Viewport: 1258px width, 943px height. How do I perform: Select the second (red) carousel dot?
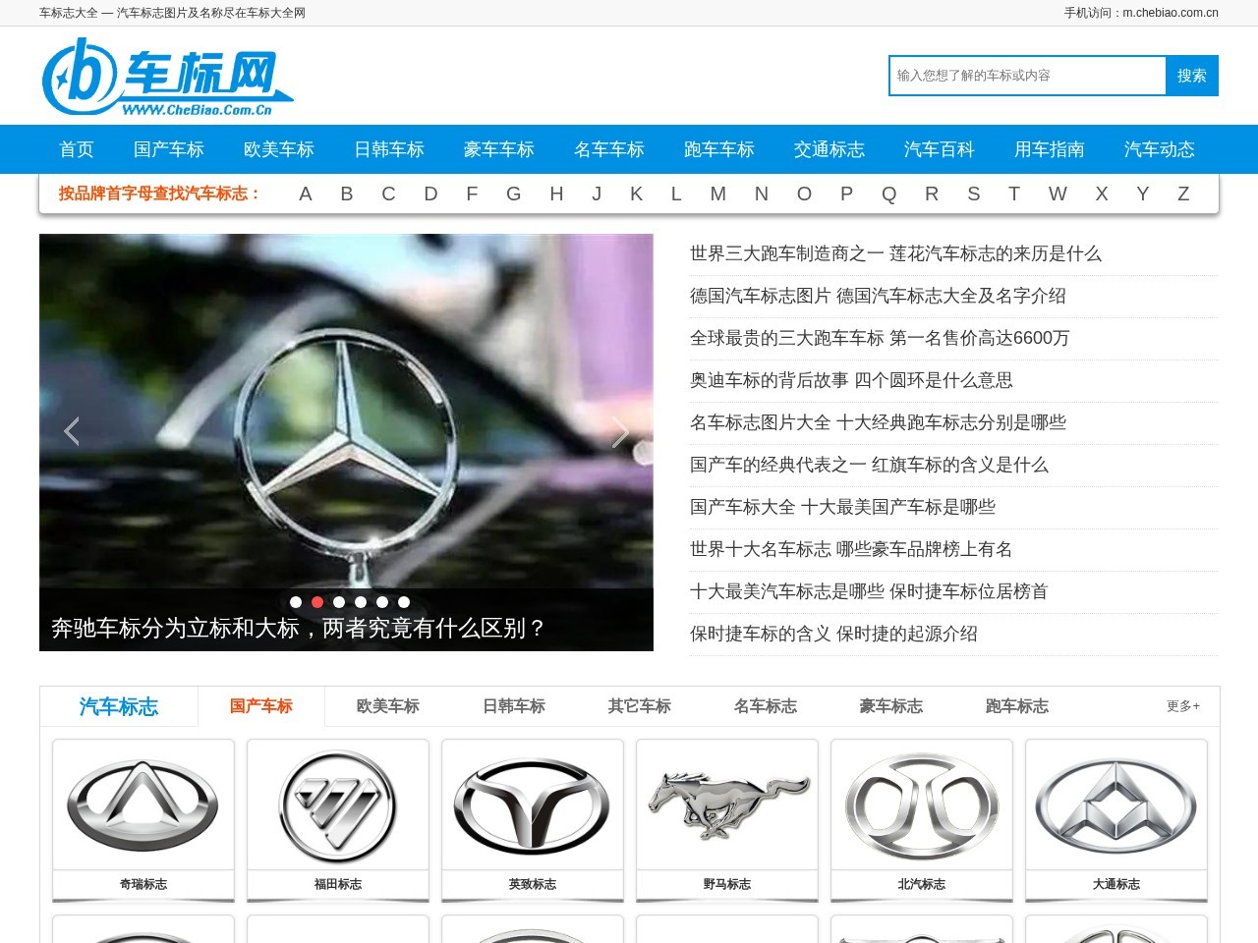(x=317, y=602)
